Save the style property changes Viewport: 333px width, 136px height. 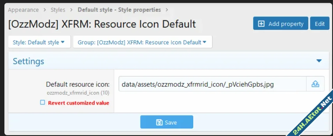click(x=166, y=122)
